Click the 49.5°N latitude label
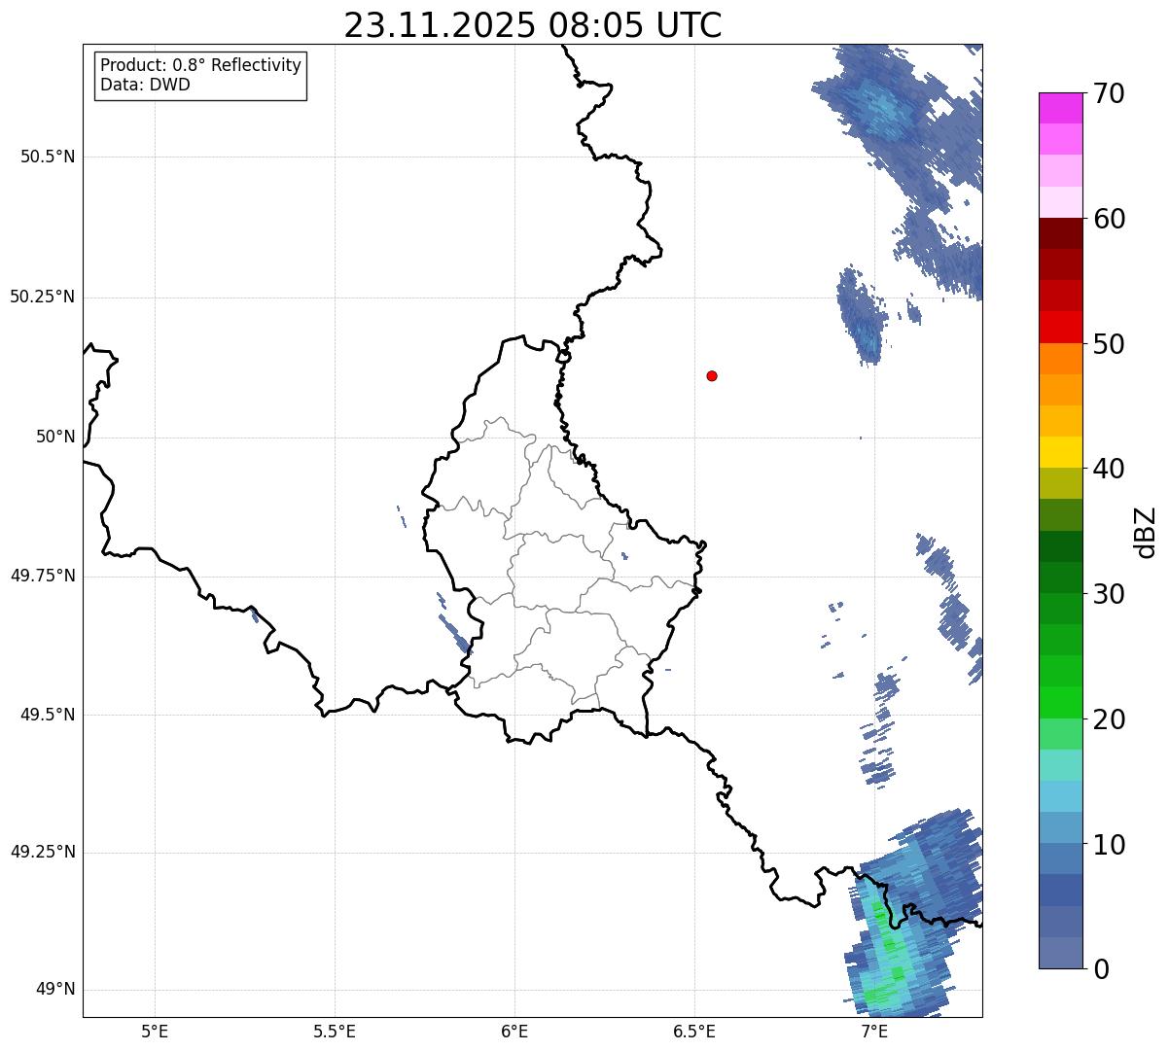 tap(48, 715)
